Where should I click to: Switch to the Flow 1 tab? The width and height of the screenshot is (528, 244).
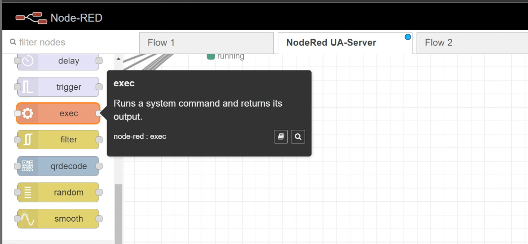click(207, 43)
